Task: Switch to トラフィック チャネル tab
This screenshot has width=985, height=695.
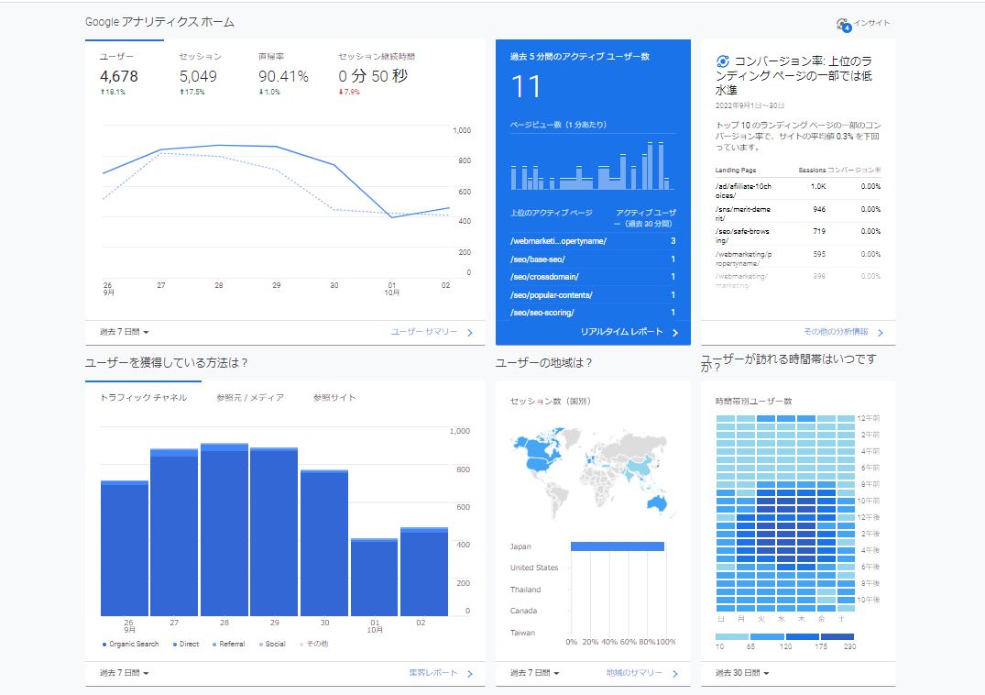Action: tap(143, 397)
